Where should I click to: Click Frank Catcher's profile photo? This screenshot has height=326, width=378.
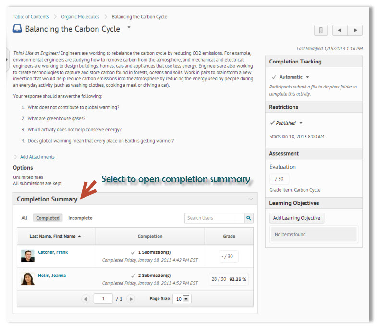(x=27, y=255)
